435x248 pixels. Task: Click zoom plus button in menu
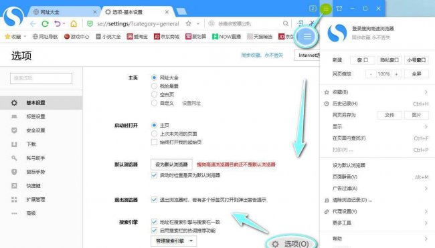coord(396,74)
